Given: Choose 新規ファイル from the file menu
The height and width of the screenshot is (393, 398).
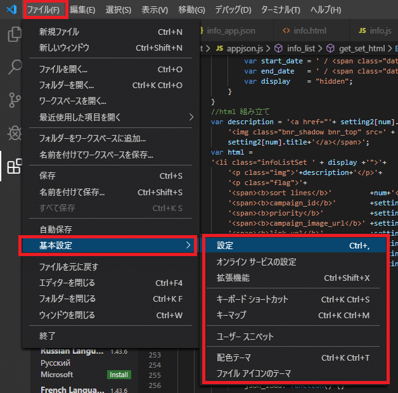Looking at the screenshot, I should (x=111, y=32).
